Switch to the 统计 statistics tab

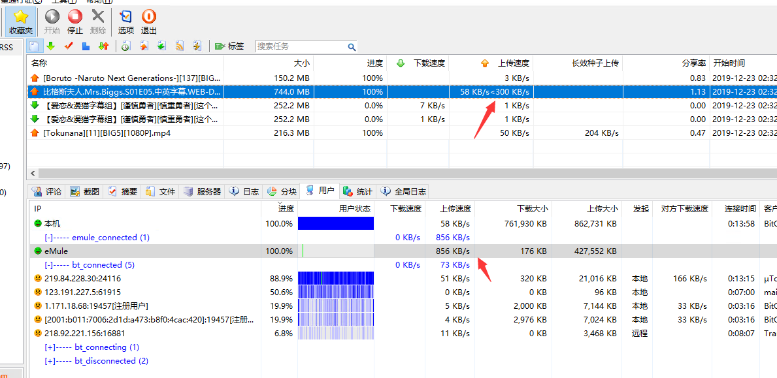(x=358, y=191)
